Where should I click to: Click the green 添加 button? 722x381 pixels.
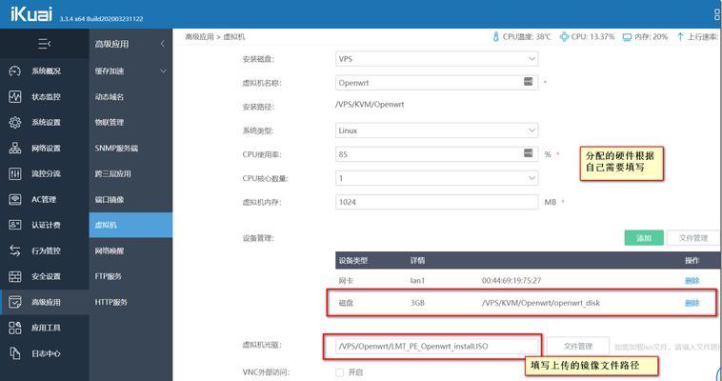[x=644, y=238]
